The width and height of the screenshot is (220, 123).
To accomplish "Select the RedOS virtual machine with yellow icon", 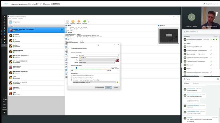I will (36, 78).
